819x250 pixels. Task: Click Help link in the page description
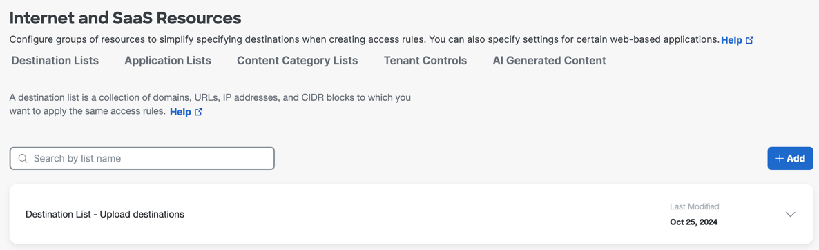[x=731, y=40]
